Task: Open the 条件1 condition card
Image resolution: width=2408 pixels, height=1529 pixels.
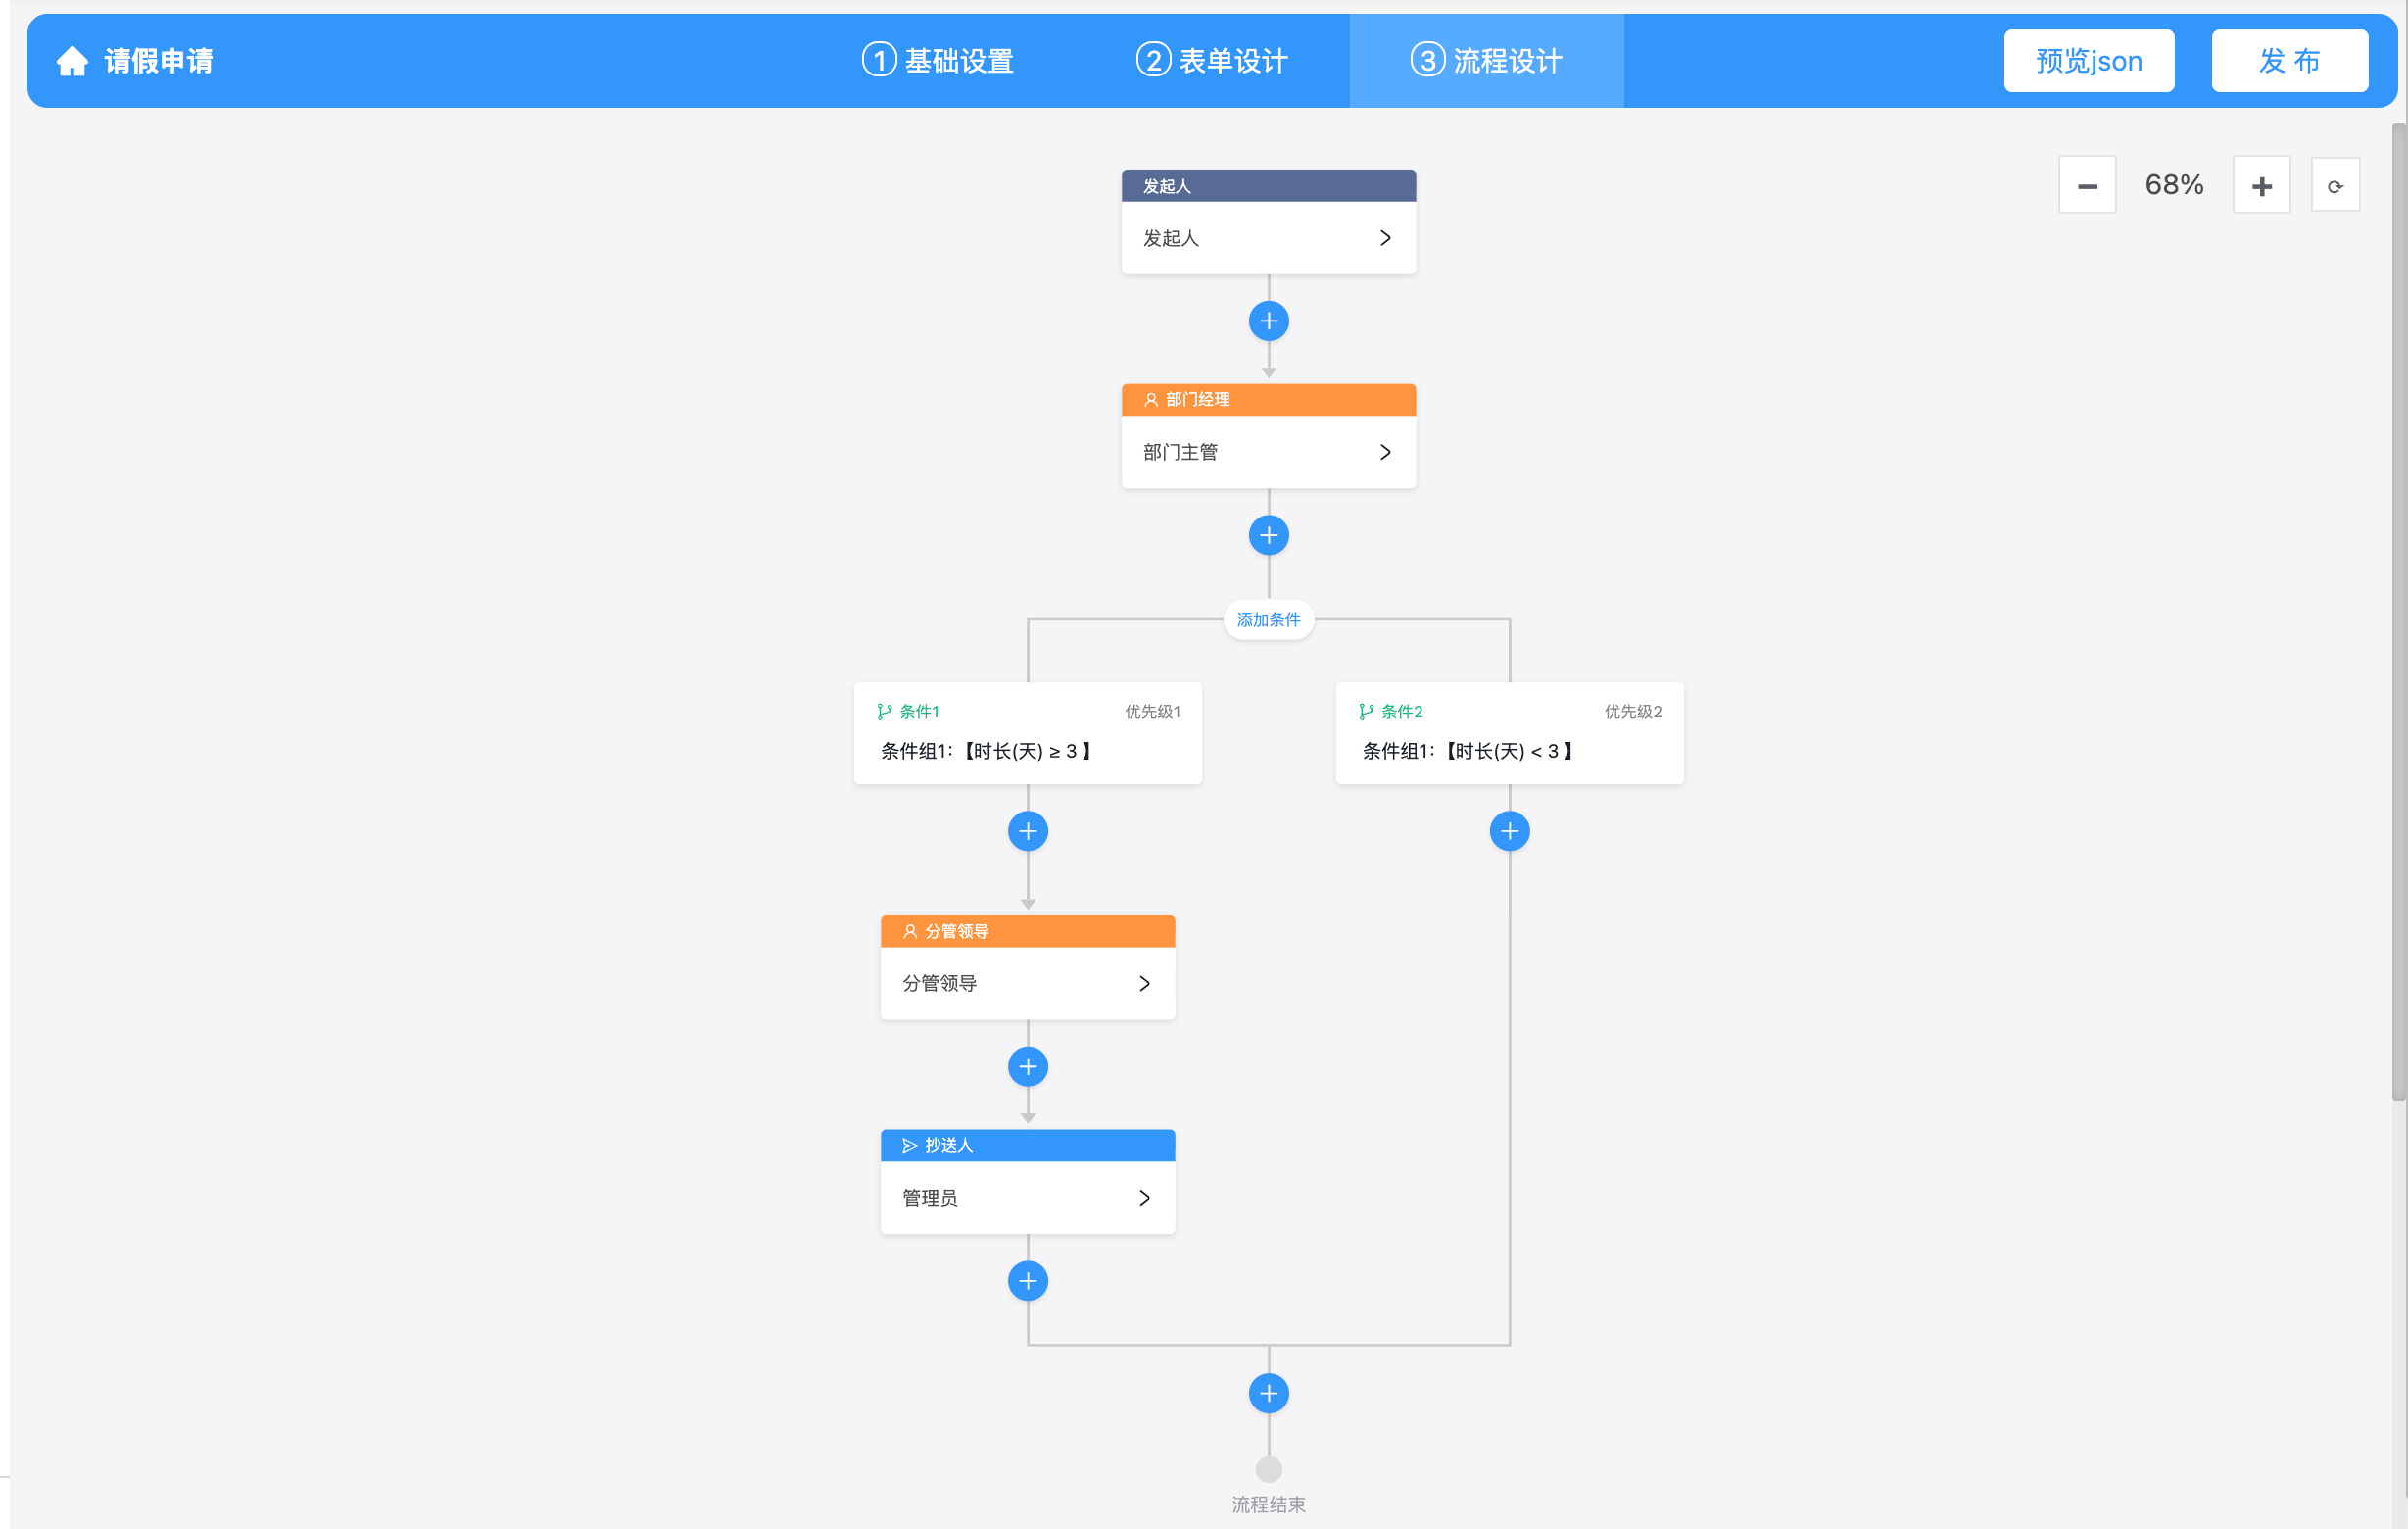Action: tap(1027, 732)
